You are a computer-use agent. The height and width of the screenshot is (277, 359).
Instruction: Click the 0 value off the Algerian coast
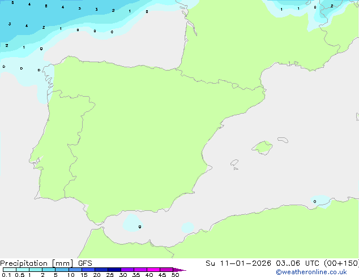(x=315, y=201)
